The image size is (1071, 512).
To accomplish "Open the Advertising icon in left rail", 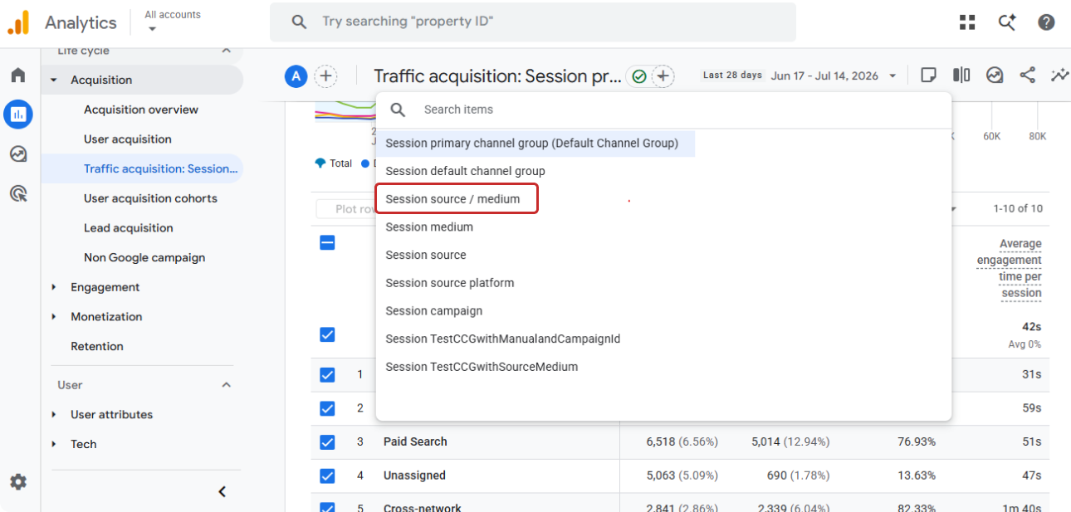I will pyautogui.click(x=18, y=193).
